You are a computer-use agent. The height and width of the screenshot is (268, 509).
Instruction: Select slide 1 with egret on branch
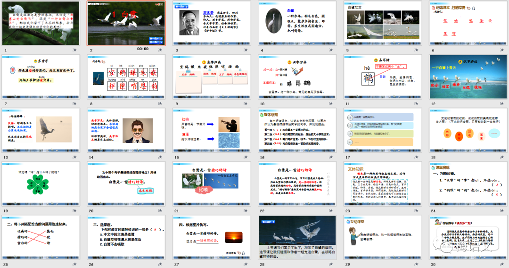coord(41,23)
